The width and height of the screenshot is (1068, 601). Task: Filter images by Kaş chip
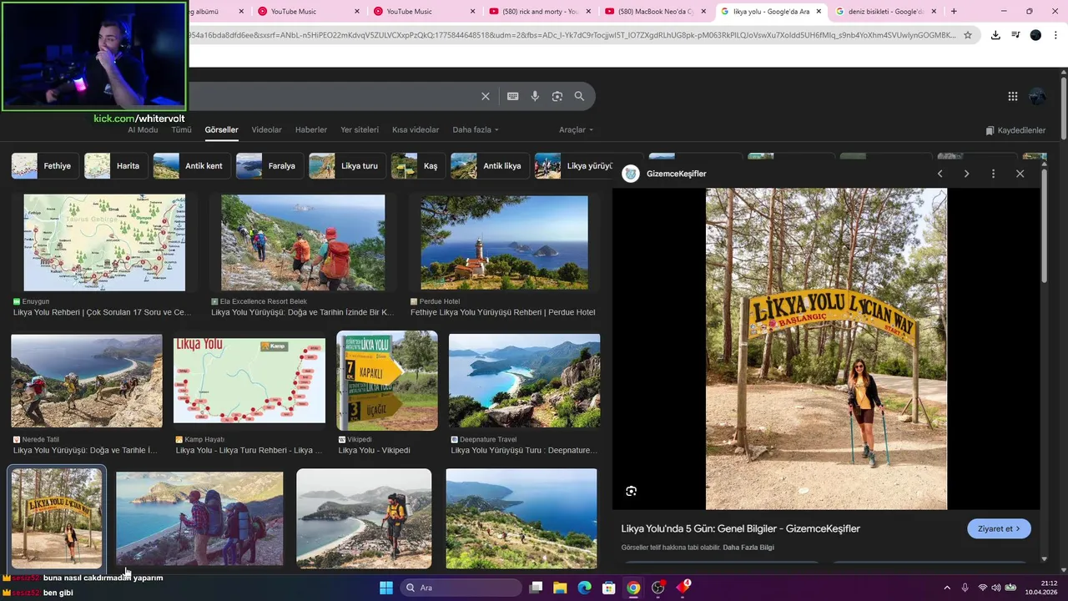click(418, 166)
